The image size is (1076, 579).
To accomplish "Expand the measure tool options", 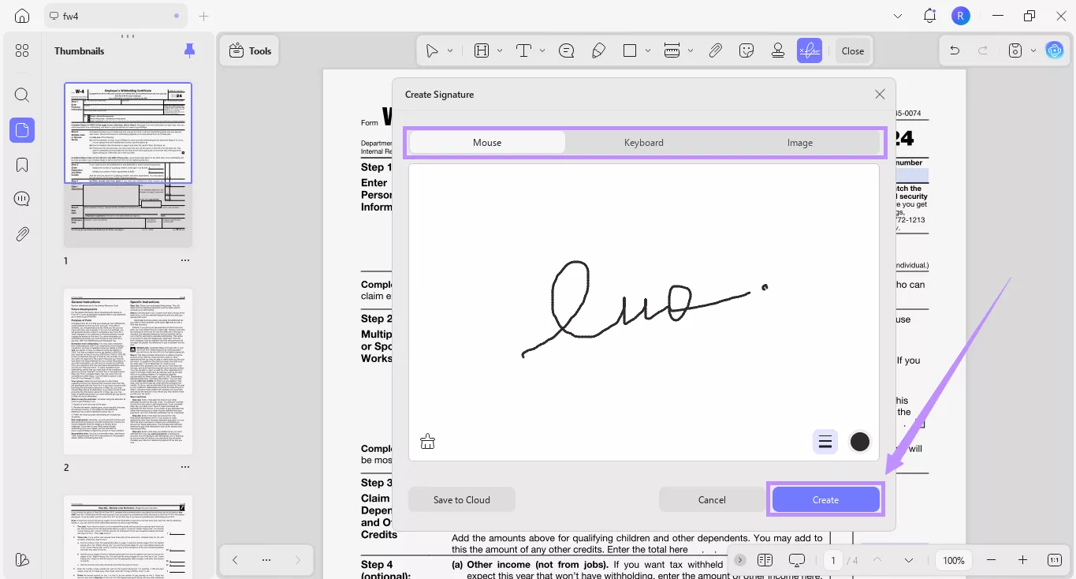I will [x=691, y=50].
